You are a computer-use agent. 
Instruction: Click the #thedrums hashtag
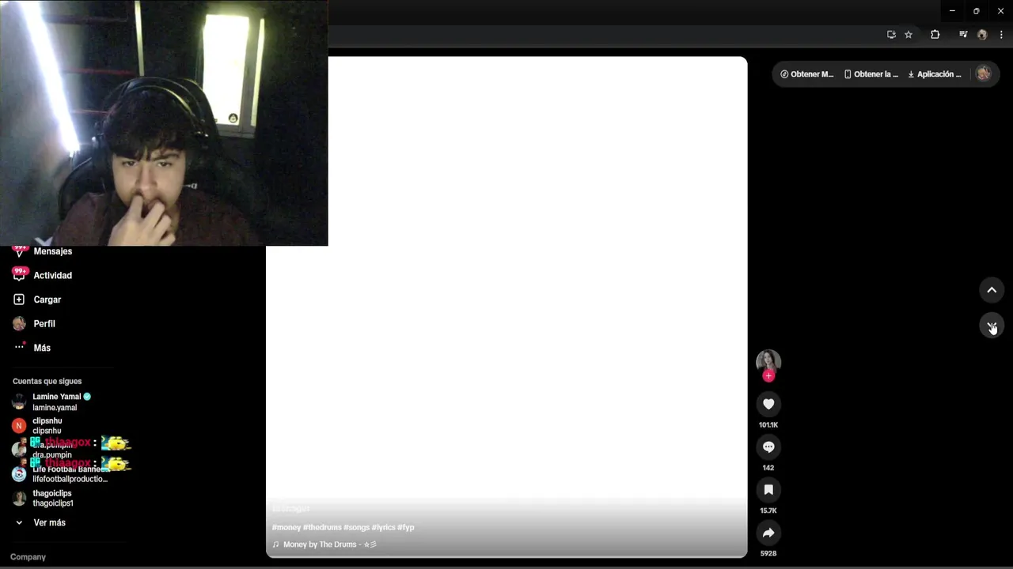click(x=322, y=527)
